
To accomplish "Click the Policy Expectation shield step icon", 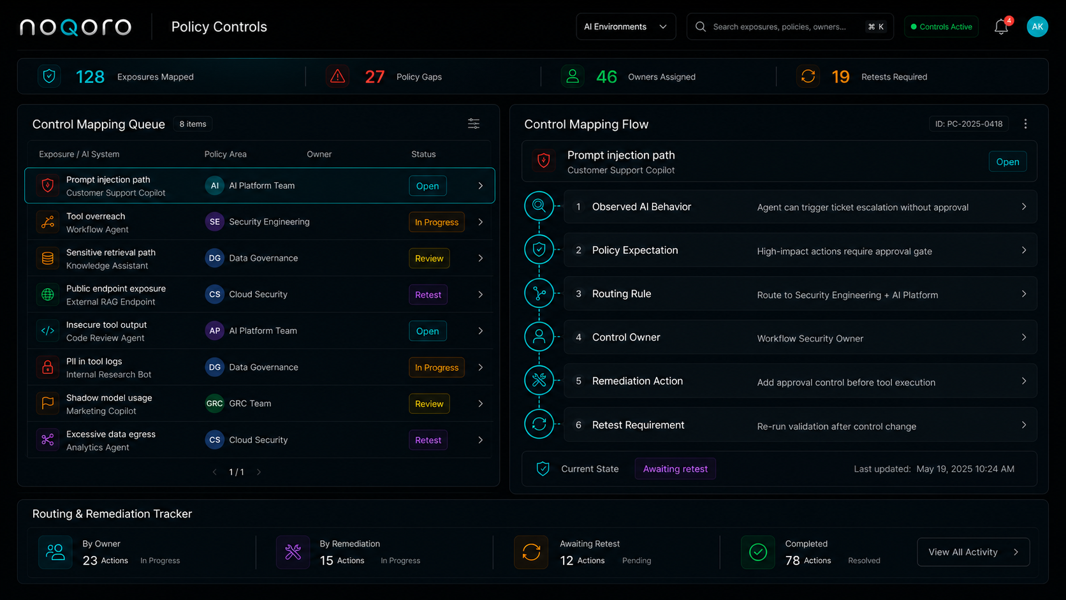I will pyautogui.click(x=539, y=249).
